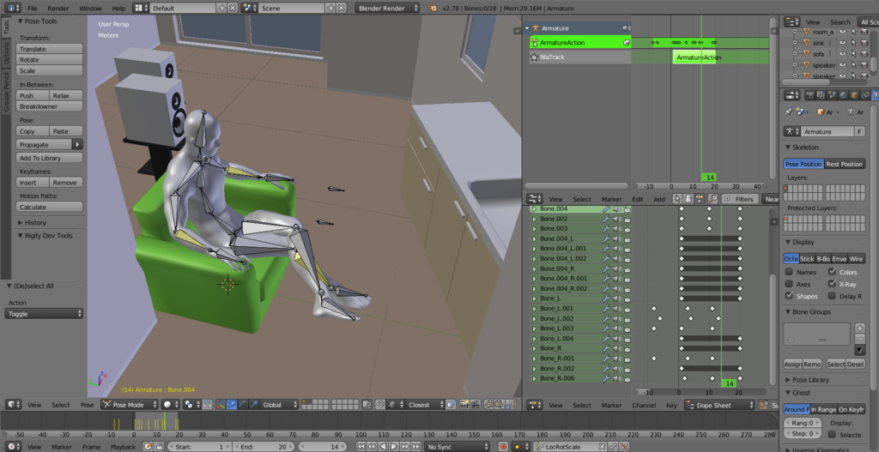Click the ghost icon in dope sheet header
Screen dimensions: 879x452
coord(688,199)
